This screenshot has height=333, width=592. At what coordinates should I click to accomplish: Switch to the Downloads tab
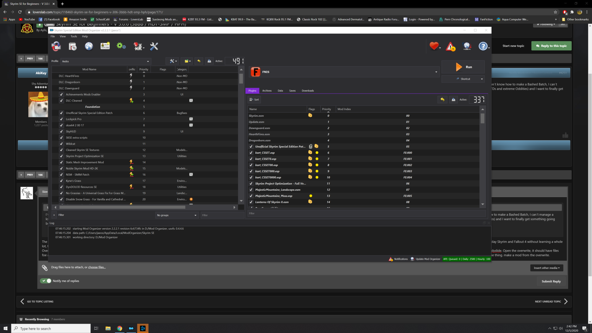[x=308, y=91]
